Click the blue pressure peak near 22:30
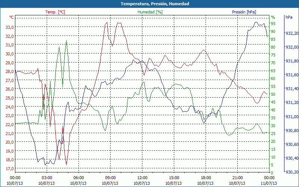This screenshot has width=299, height=187. (x=256, y=22)
